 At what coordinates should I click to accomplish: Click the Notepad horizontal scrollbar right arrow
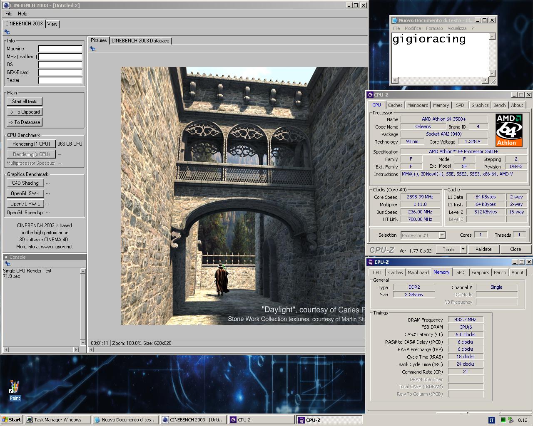pyautogui.click(x=485, y=80)
